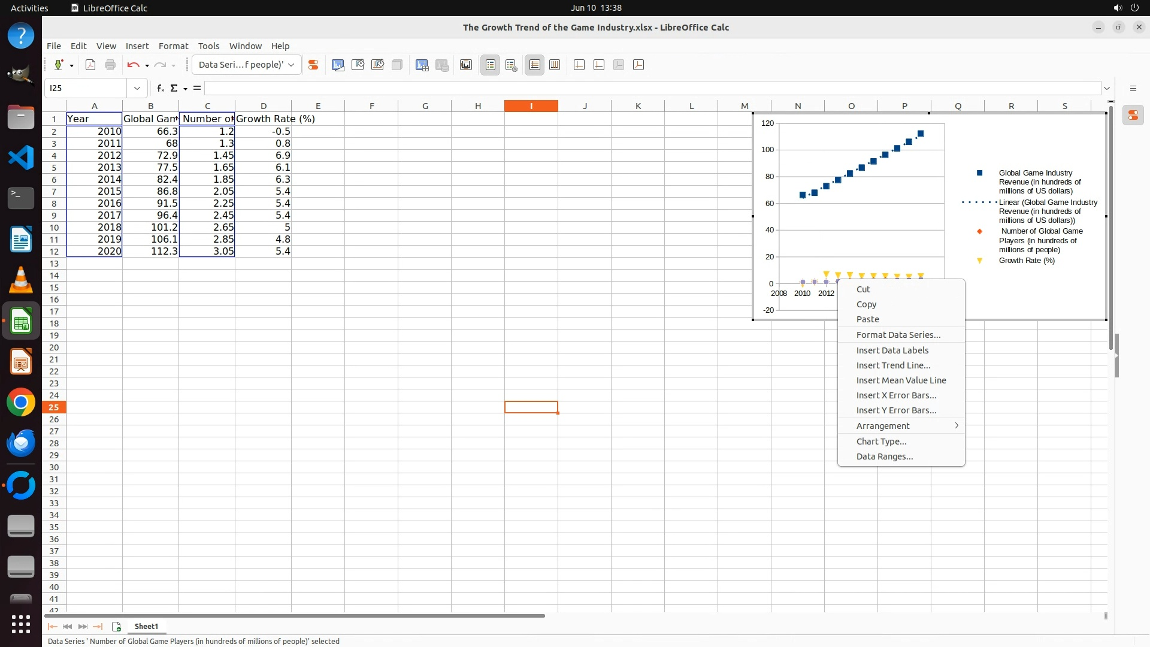1150x647 pixels.
Task: Choose Insert Trend Line from context menu
Action: tap(893, 365)
